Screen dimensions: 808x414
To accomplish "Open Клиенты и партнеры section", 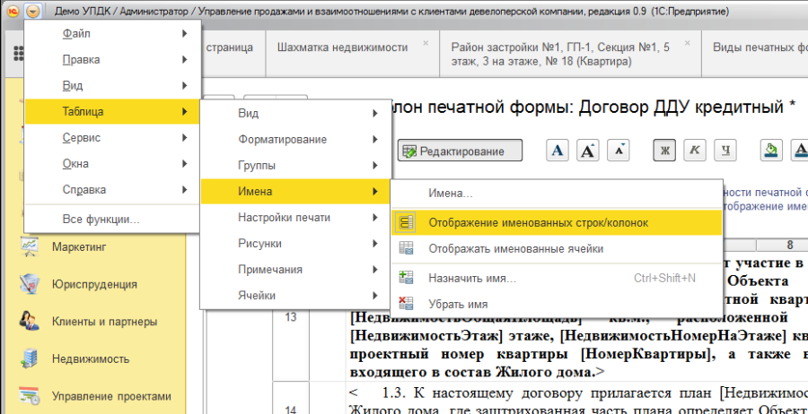I will [x=103, y=321].
